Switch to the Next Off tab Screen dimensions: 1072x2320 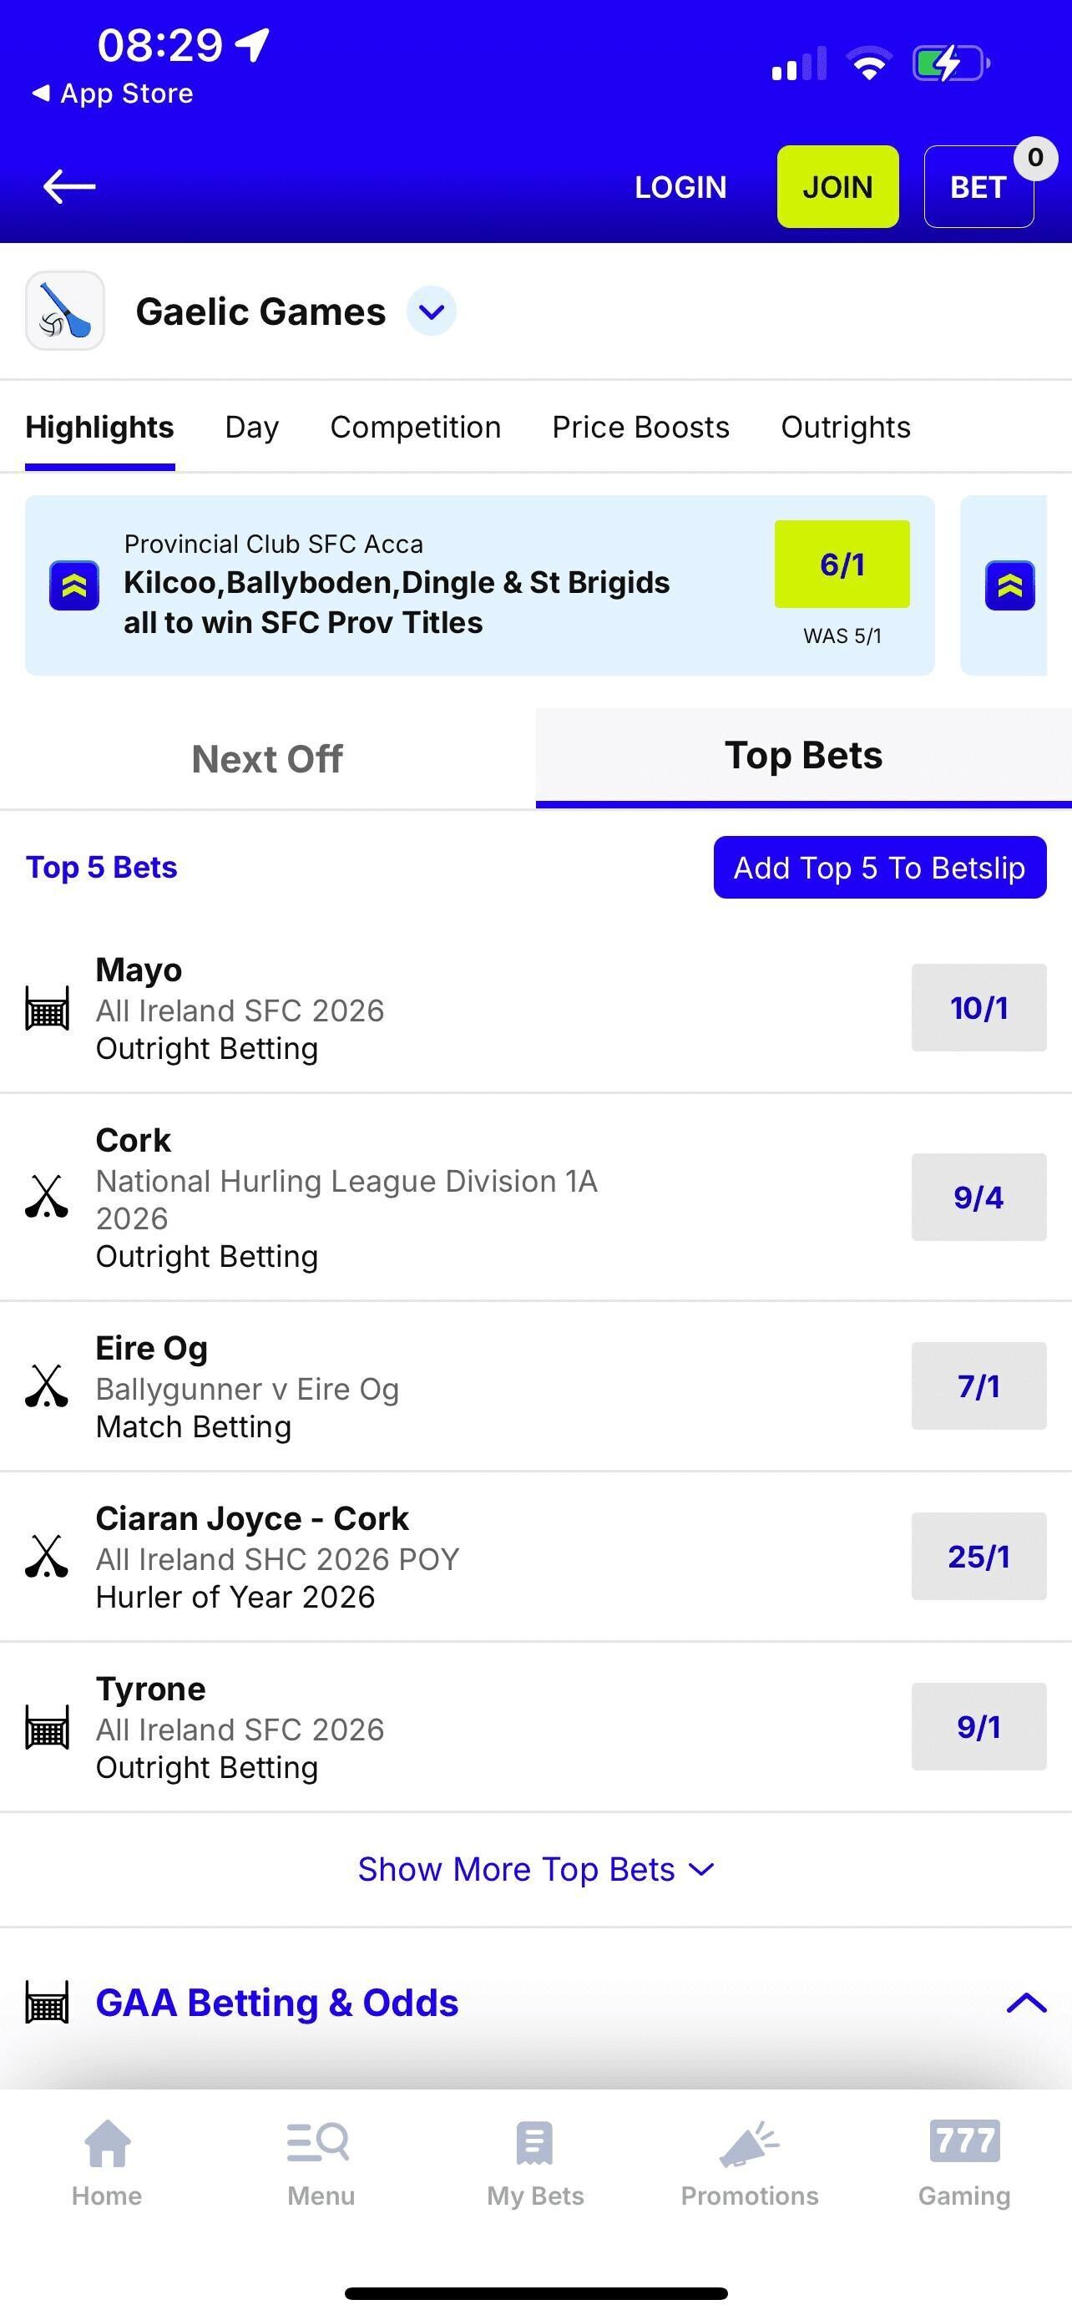[x=267, y=759]
